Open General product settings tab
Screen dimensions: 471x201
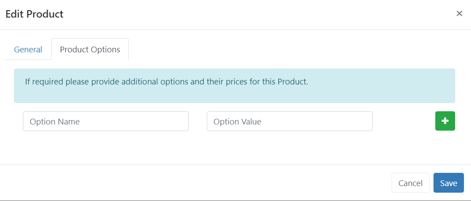pyautogui.click(x=28, y=49)
